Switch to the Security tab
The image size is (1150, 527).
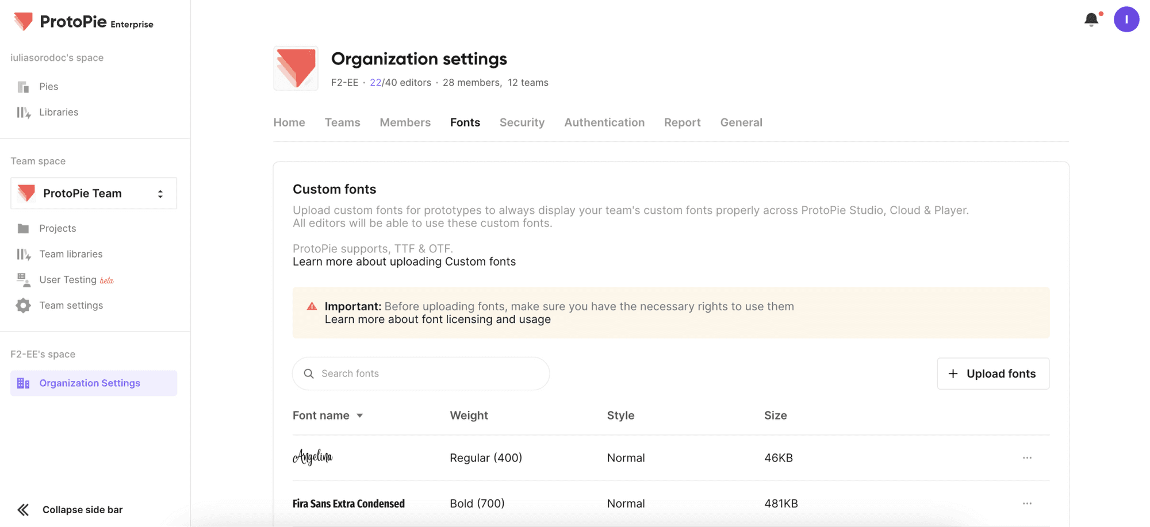522,122
